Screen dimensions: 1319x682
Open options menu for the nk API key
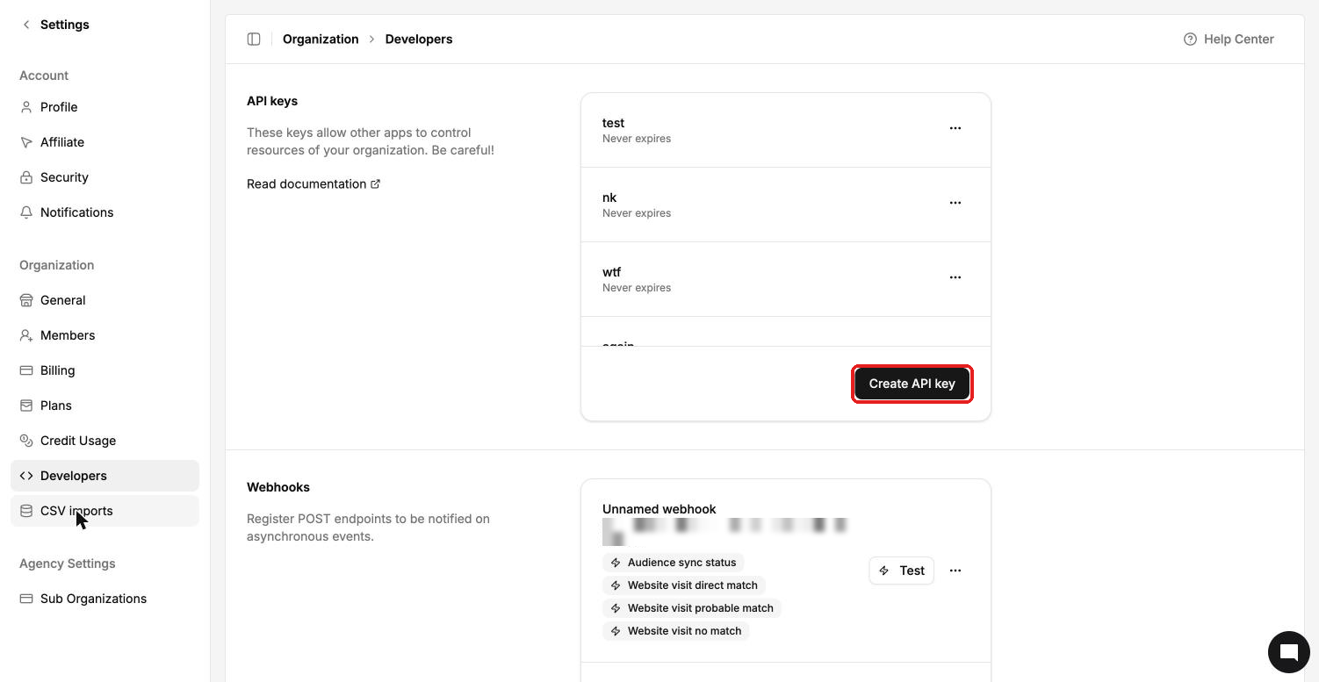955,203
